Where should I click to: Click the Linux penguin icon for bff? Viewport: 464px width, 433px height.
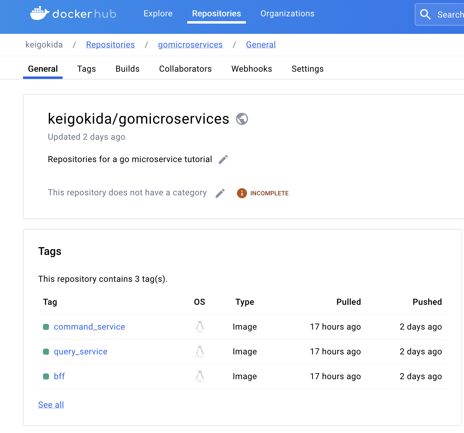(200, 376)
